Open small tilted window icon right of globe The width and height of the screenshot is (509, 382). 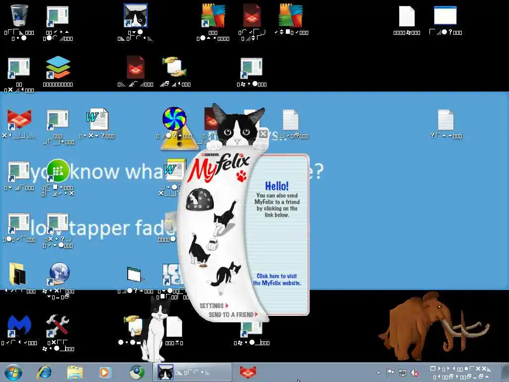tap(135, 275)
